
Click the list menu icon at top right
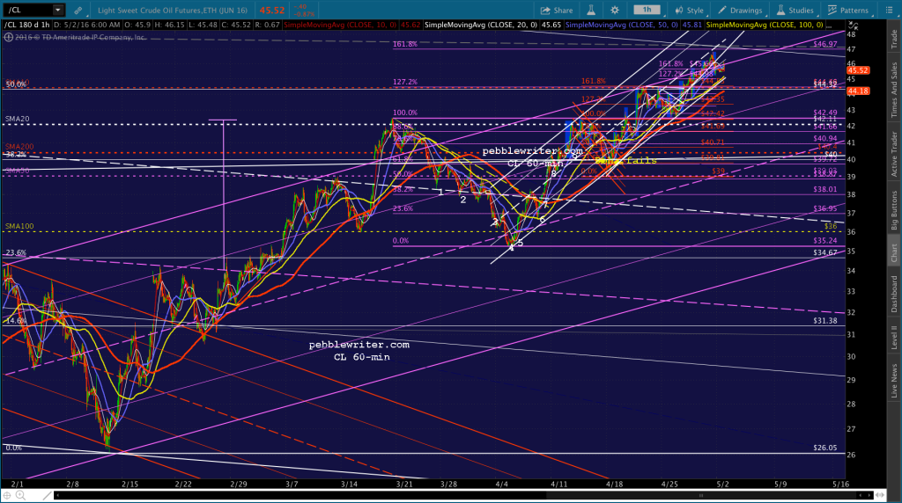click(x=889, y=11)
